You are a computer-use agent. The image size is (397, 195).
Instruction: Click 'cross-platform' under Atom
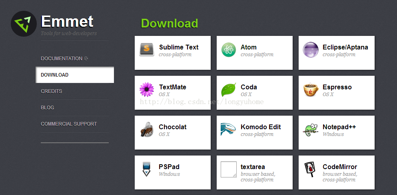tap(257, 55)
